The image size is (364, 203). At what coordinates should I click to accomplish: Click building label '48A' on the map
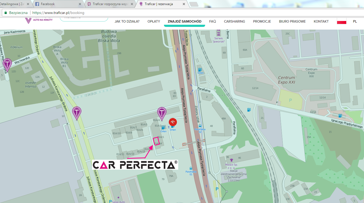coord(223,118)
